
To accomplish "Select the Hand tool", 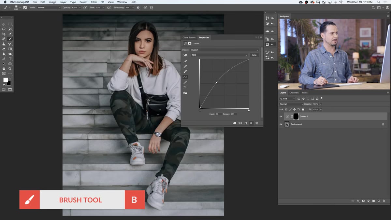I will [x=4, y=69].
